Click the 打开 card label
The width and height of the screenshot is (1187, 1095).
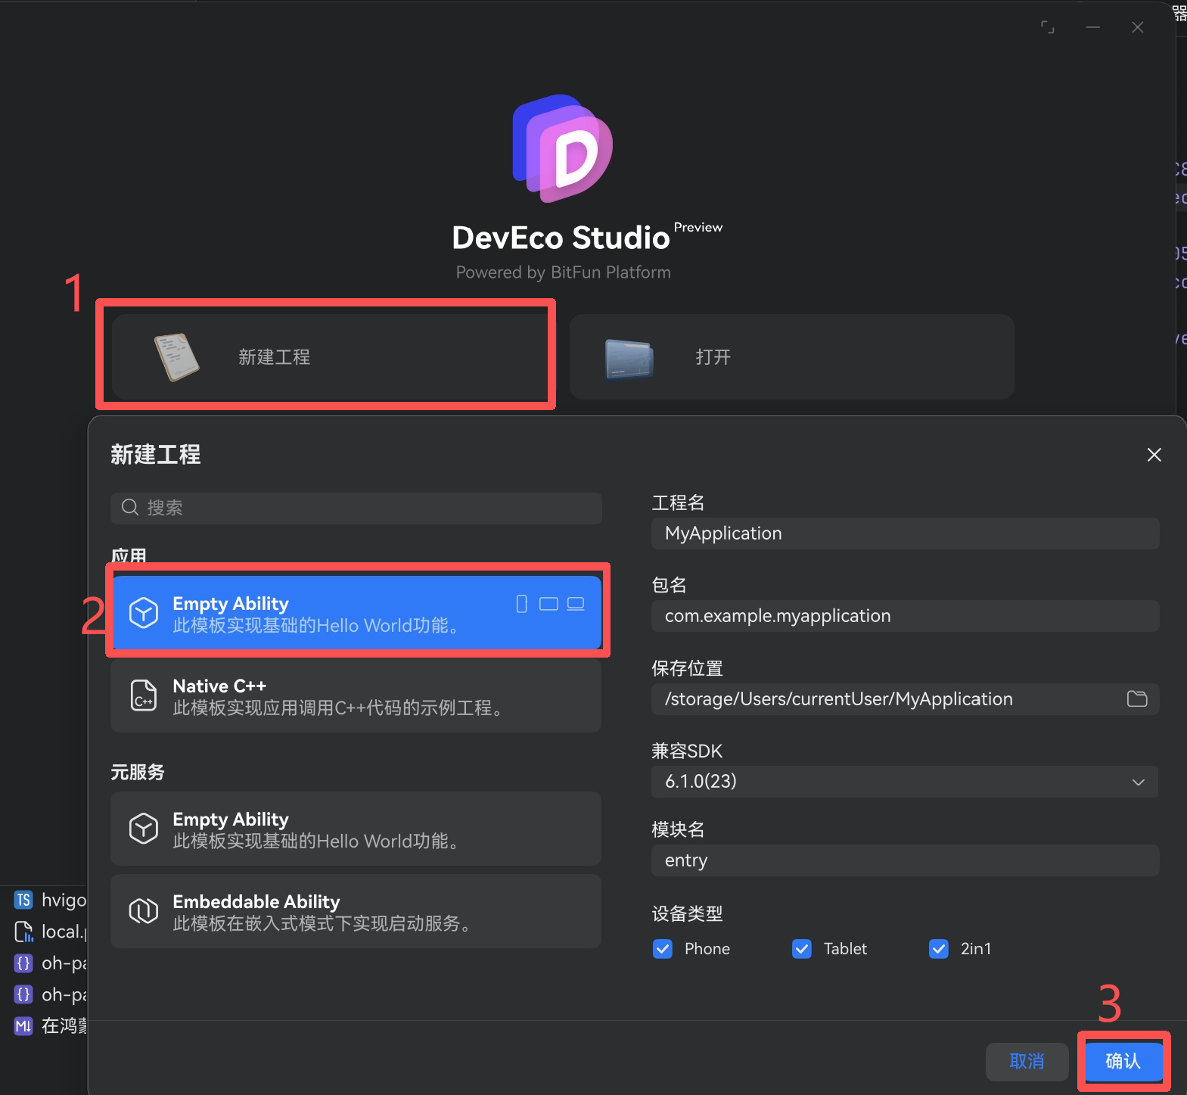coord(713,357)
